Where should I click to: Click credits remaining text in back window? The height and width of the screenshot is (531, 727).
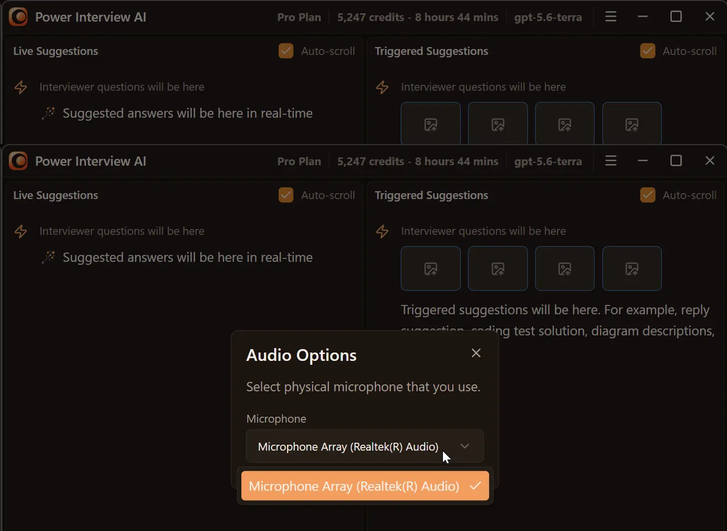click(x=417, y=17)
